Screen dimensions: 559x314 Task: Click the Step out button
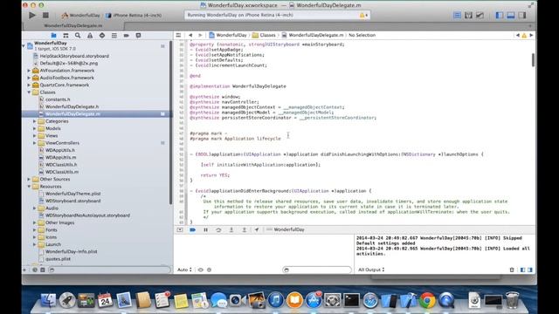[245, 230]
